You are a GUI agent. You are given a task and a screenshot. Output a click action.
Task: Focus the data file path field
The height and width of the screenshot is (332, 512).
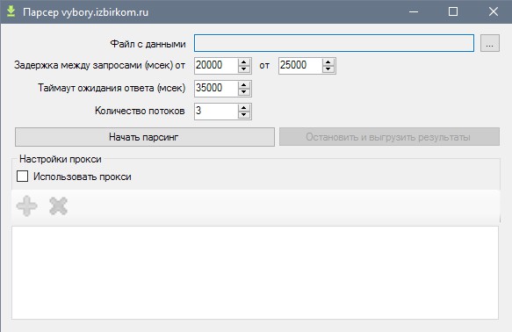[334, 43]
